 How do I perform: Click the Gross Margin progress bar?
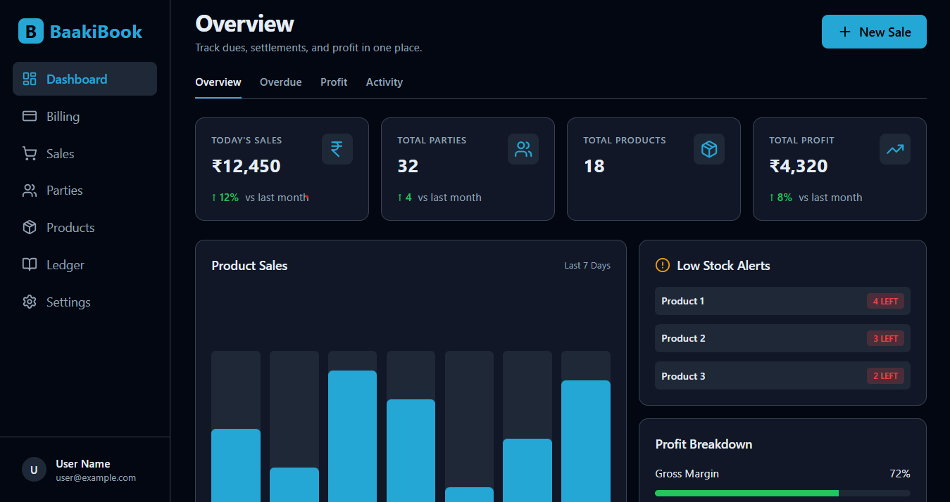[782, 494]
